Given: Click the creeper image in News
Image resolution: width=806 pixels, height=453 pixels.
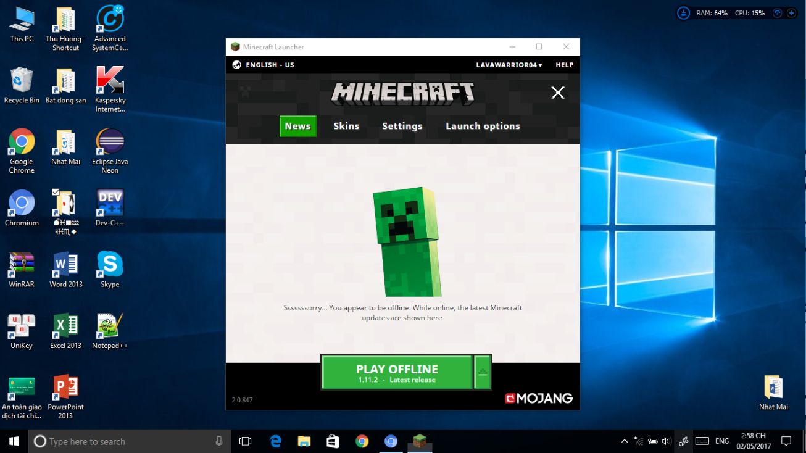Looking at the screenshot, I should (406, 242).
